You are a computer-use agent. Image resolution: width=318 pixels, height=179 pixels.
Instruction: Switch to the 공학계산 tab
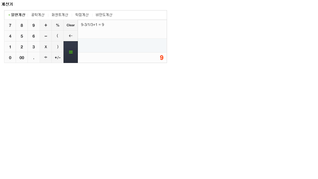[x=38, y=15]
